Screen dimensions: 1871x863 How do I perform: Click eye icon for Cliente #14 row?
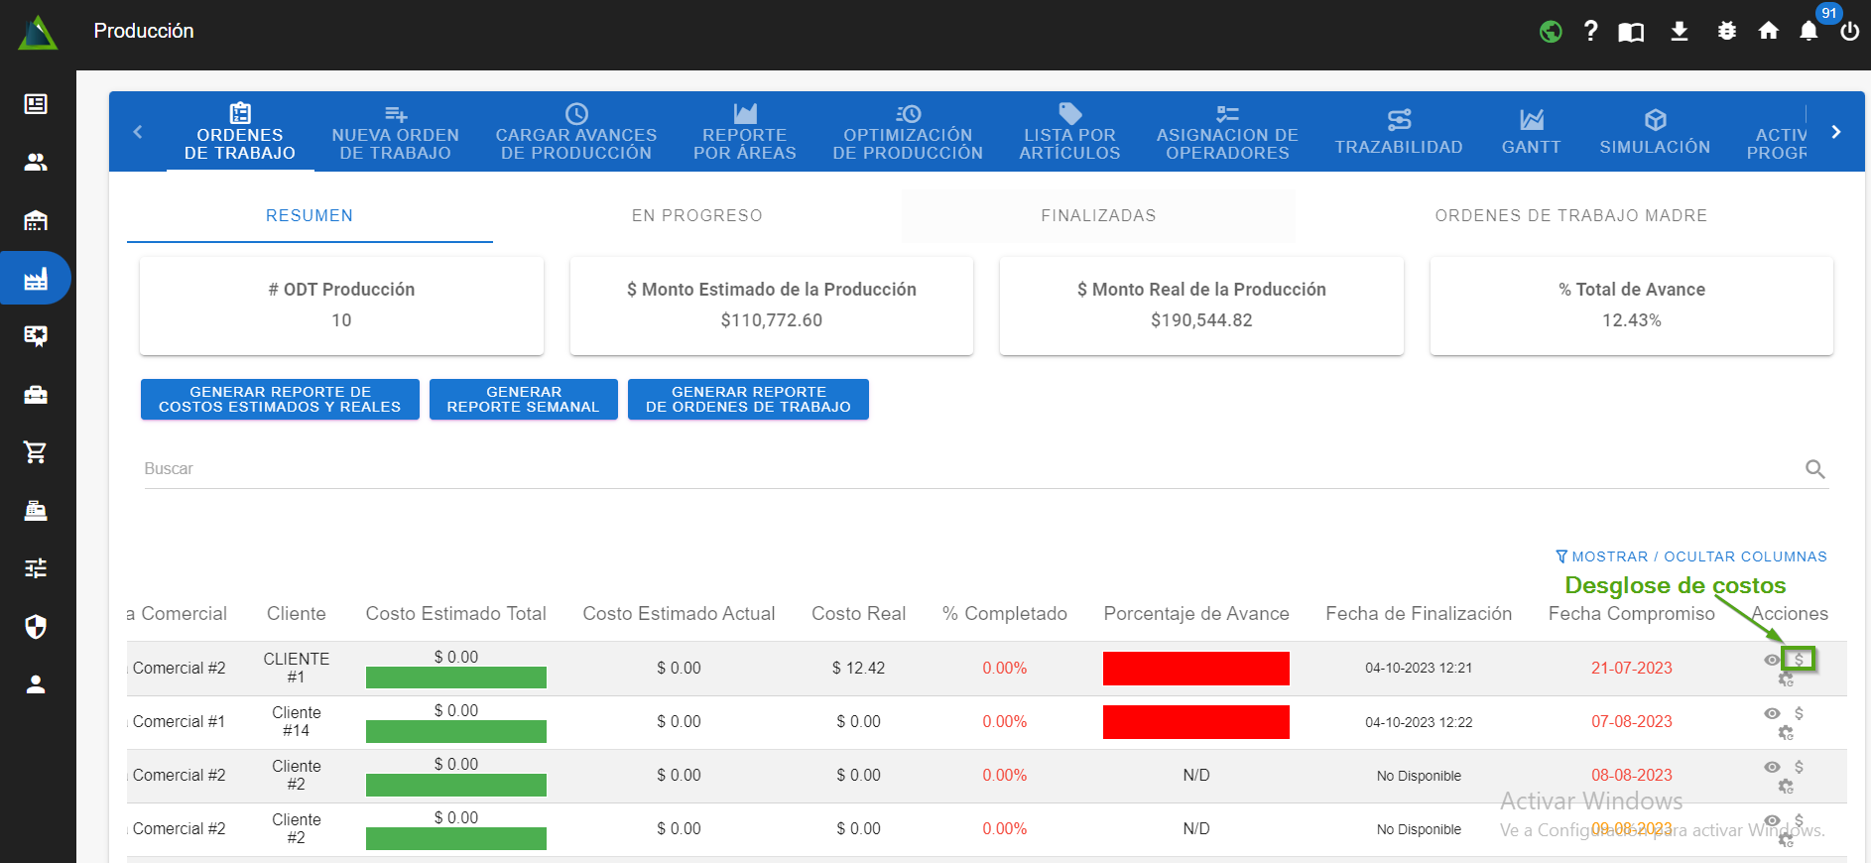[1772, 713]
